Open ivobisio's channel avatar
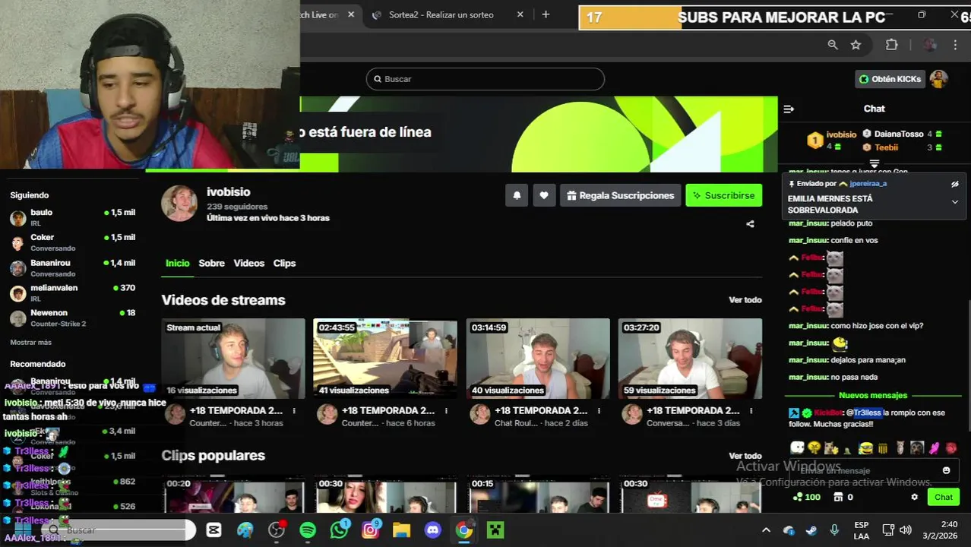Screen dimensions: 971x547 180,203
